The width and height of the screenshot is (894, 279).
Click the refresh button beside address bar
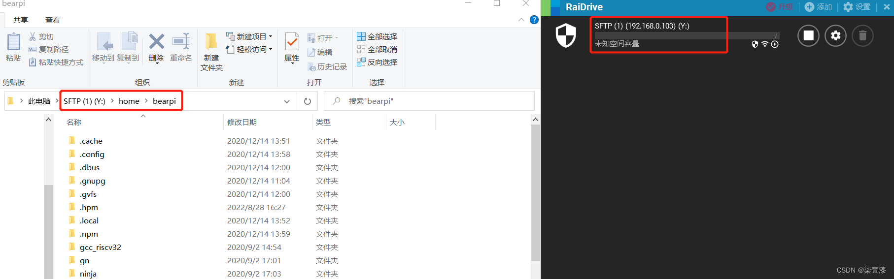point(308,101)
